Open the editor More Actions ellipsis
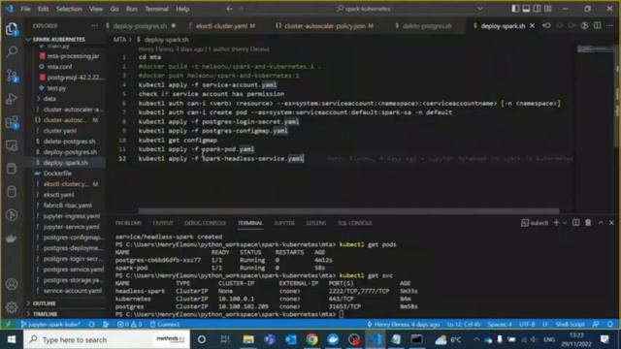 click(x=610, y=26)
